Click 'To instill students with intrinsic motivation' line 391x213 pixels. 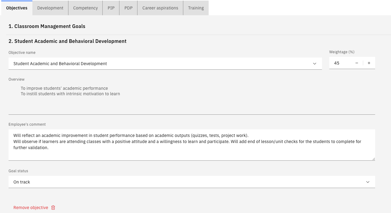tap(70, 94)
